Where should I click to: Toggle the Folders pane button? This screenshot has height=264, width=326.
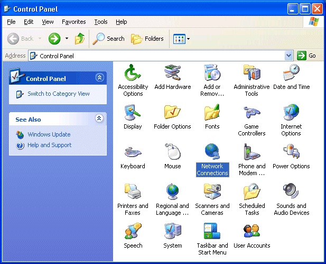(147, 39)
